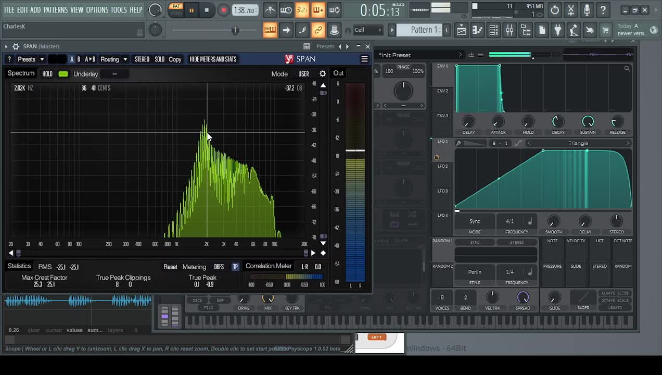Screen dimensions: 662x375
Task: Open the Mode USER selector
Action: pos(303,74)
